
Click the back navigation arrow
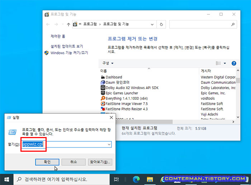[48, 24]
